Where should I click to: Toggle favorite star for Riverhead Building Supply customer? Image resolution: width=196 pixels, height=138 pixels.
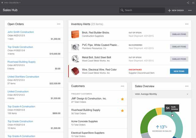[x=122, y=110]
